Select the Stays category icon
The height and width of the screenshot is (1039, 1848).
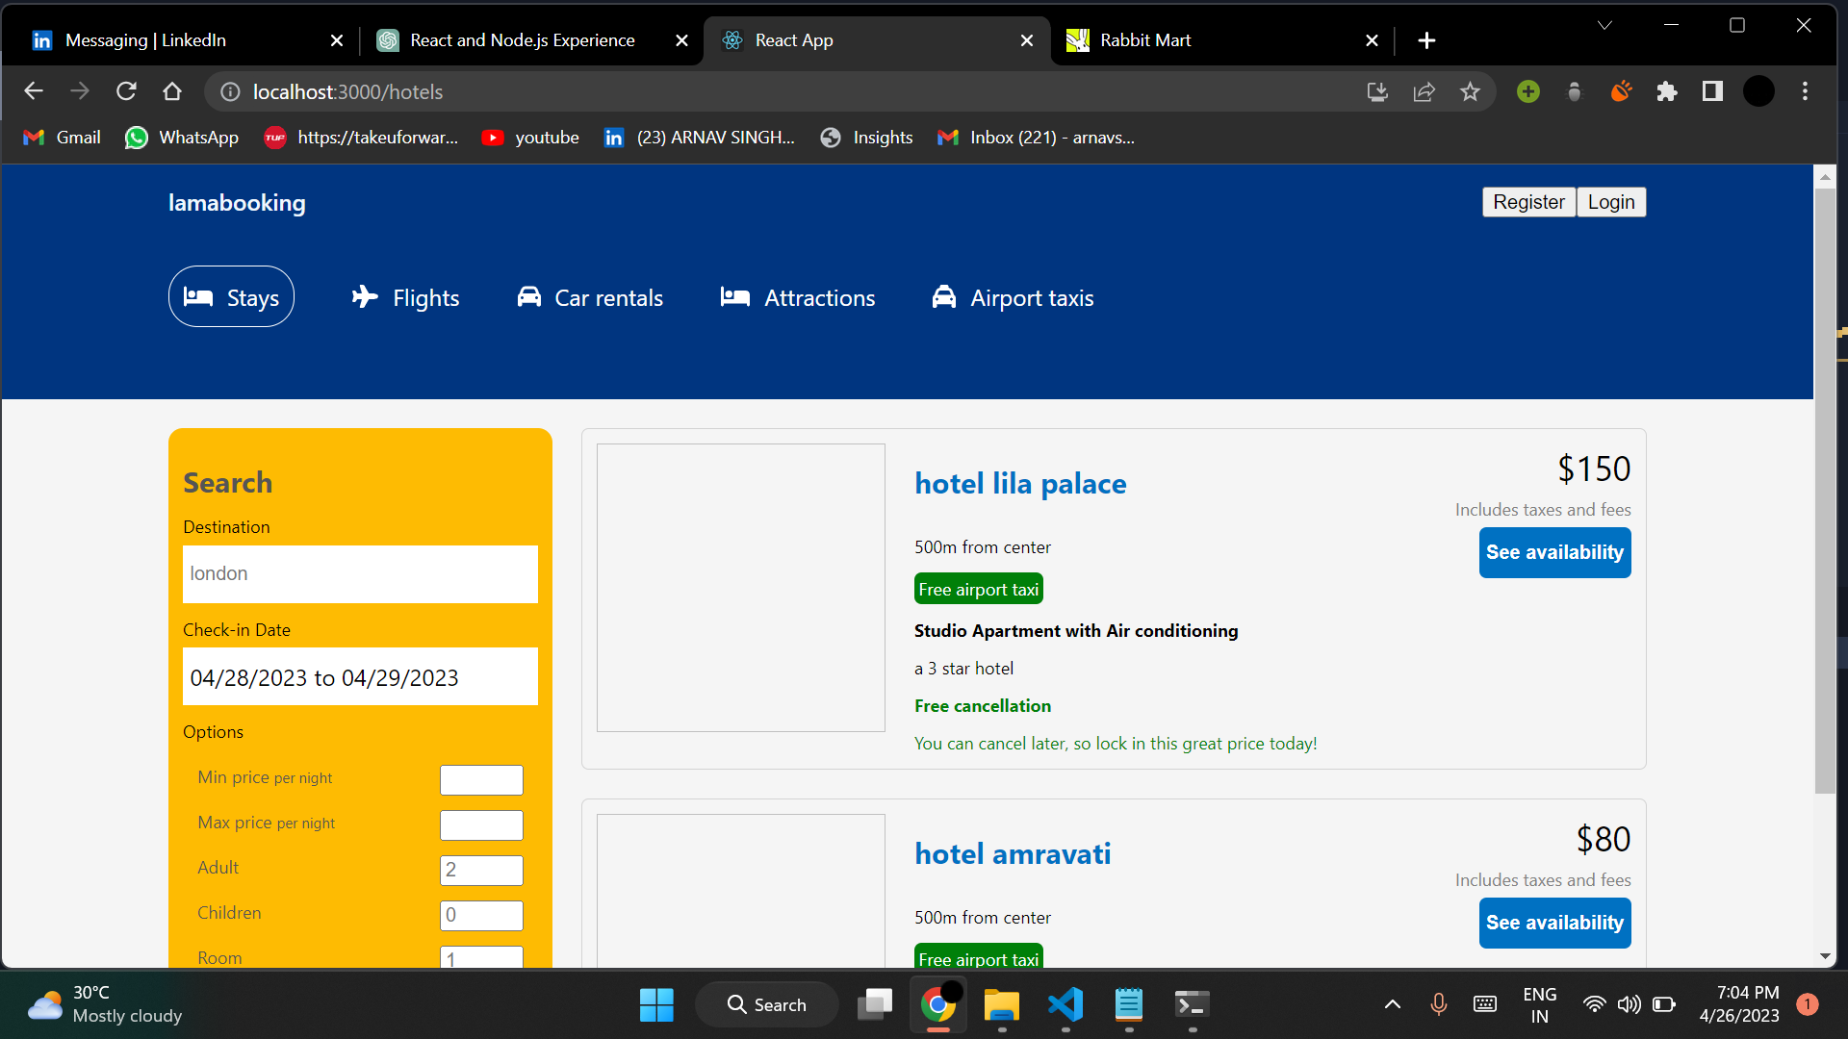pyautogui.click(x=199, y=296)
